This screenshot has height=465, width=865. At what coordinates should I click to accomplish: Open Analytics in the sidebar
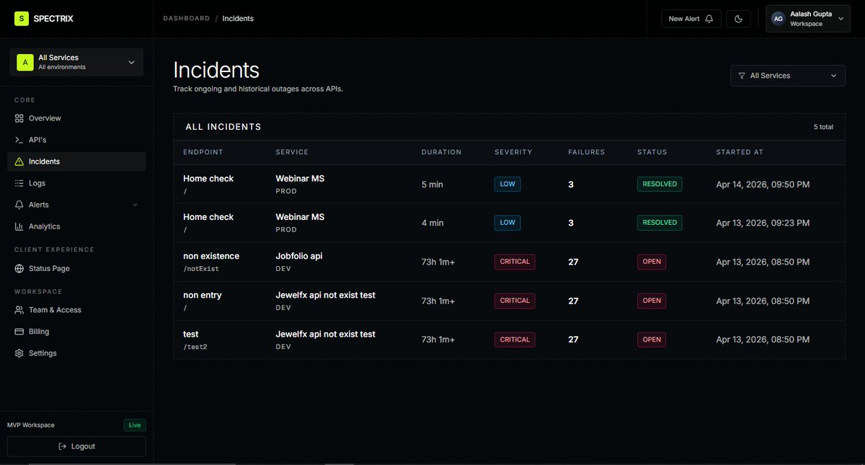pos(76,226)
